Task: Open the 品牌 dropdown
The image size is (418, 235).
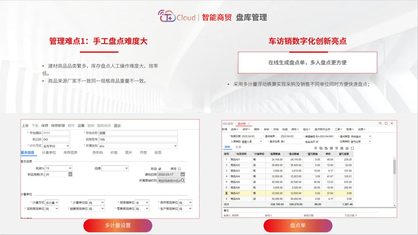Action: (x=115, y=168)
